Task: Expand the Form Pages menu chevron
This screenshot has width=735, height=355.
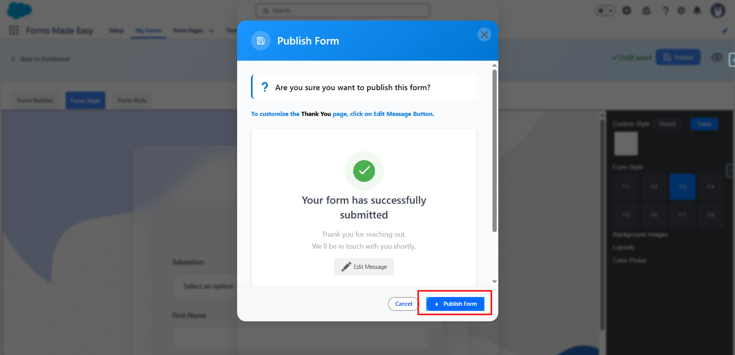Action: [x=211, y=31]
